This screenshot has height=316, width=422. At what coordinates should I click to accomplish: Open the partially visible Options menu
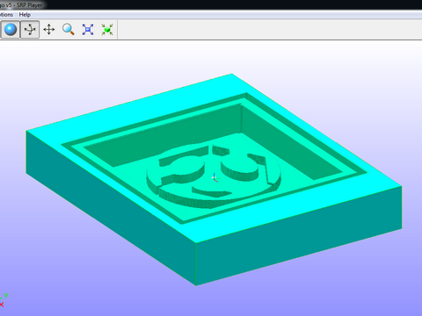(6, 15)
